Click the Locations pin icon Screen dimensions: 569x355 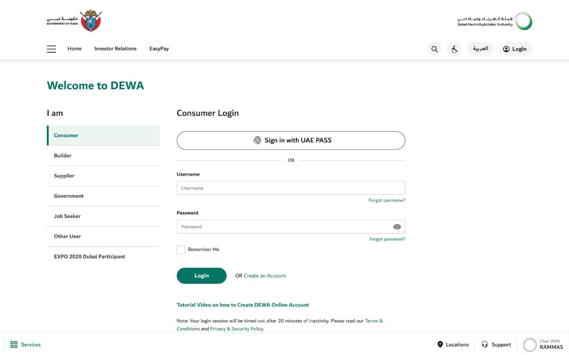tap(440, 344)
